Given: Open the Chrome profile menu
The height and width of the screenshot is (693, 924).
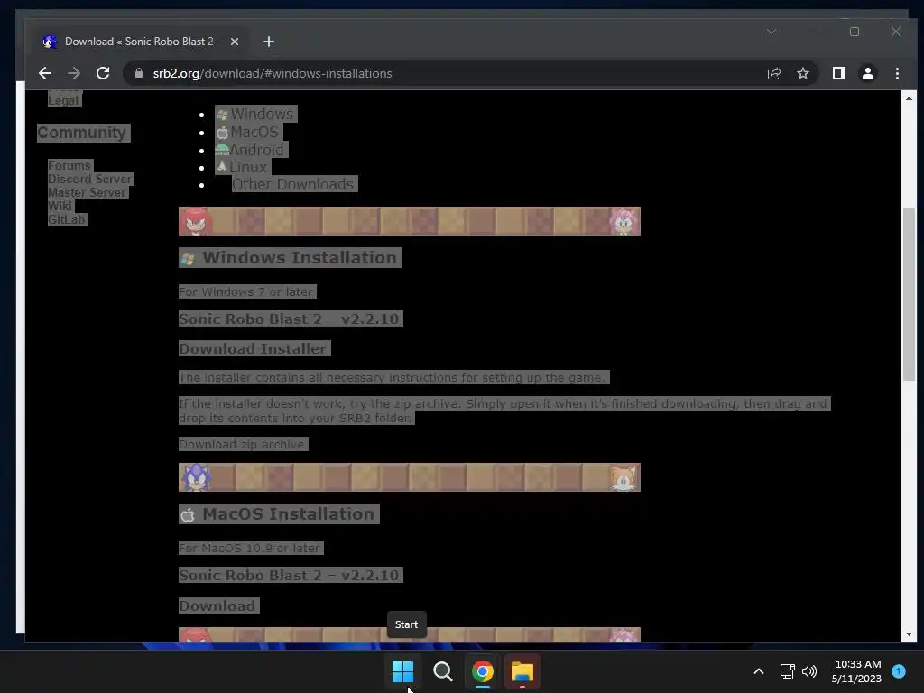Looking at the screenshot, I should (x=867, y=73).
